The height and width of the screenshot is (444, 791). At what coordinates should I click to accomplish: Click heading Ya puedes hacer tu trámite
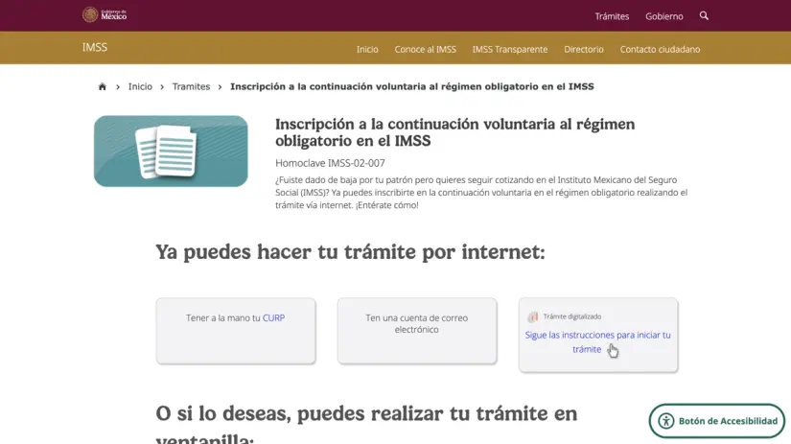tap(350, 252)
